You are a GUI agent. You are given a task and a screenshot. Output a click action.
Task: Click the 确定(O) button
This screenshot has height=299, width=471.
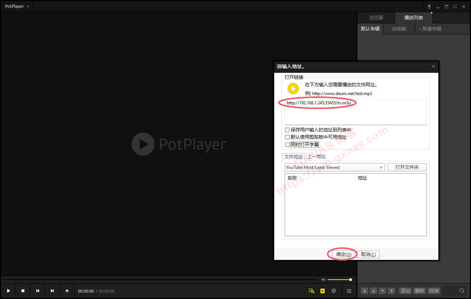click(343, 254)
